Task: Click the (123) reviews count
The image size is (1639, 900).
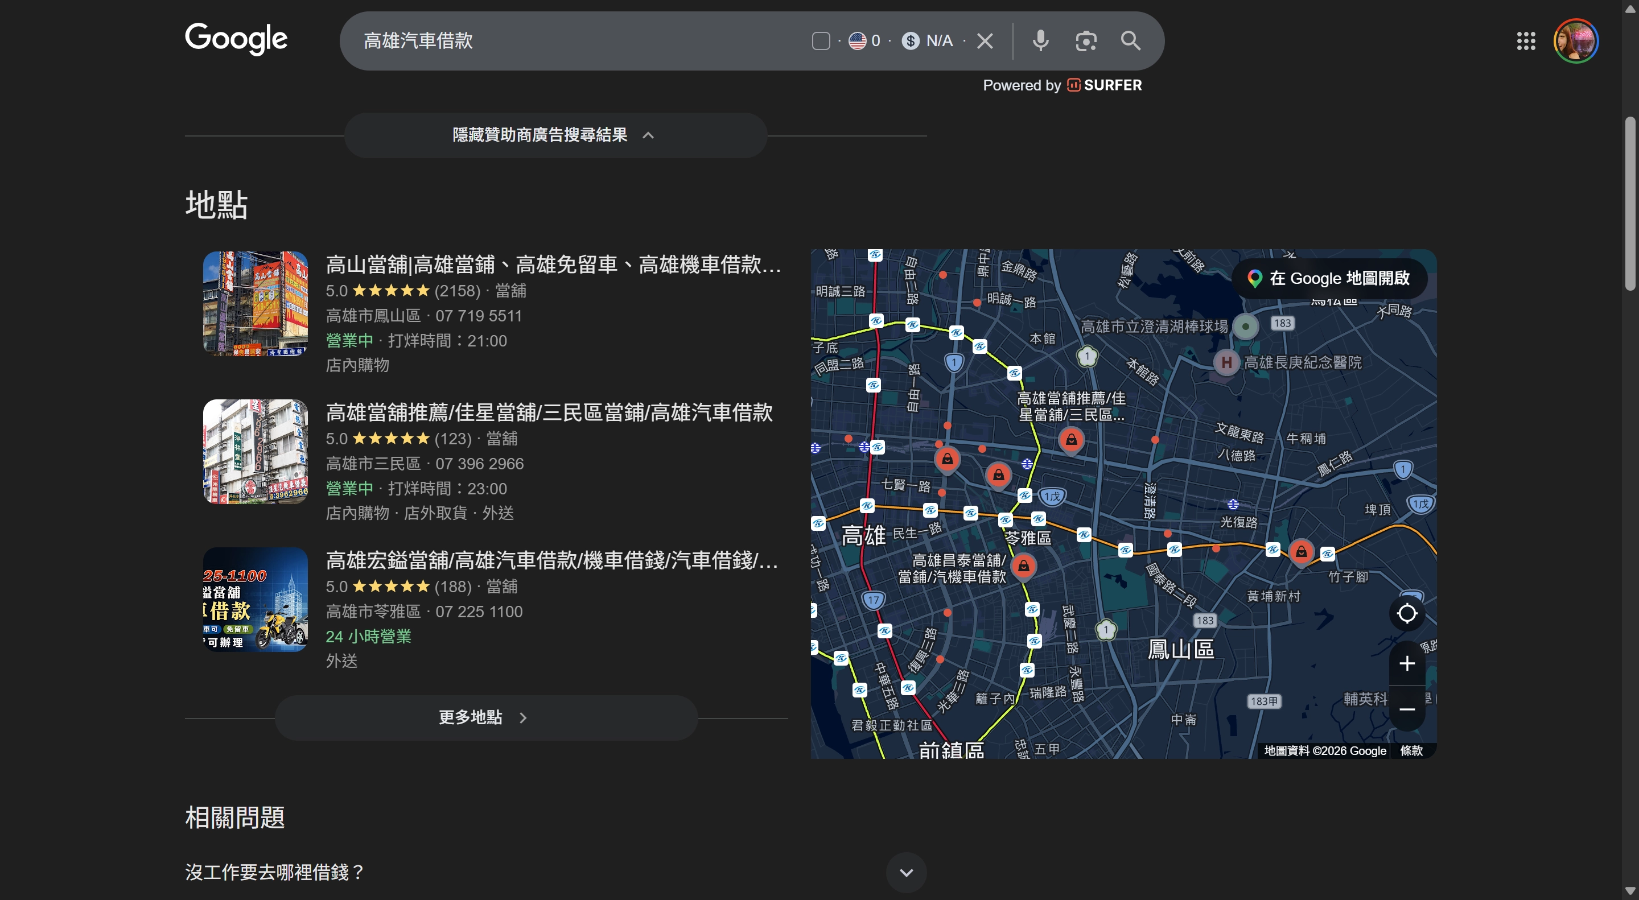Action: click(x=453, y=439)
